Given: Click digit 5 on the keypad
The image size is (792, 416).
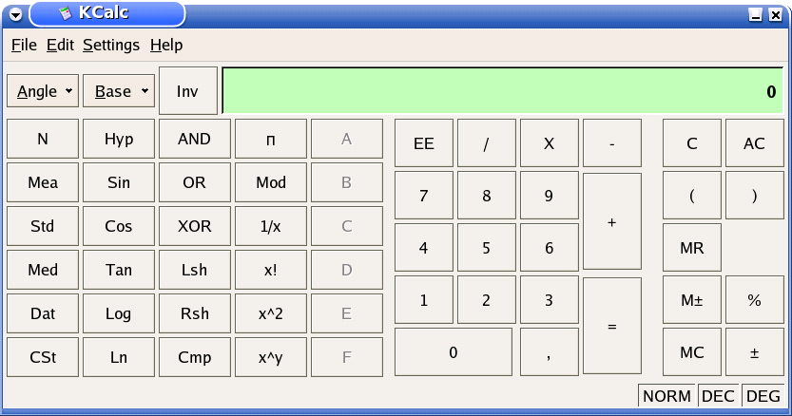Looking at the screenshot, I should (x=487, y=247).
